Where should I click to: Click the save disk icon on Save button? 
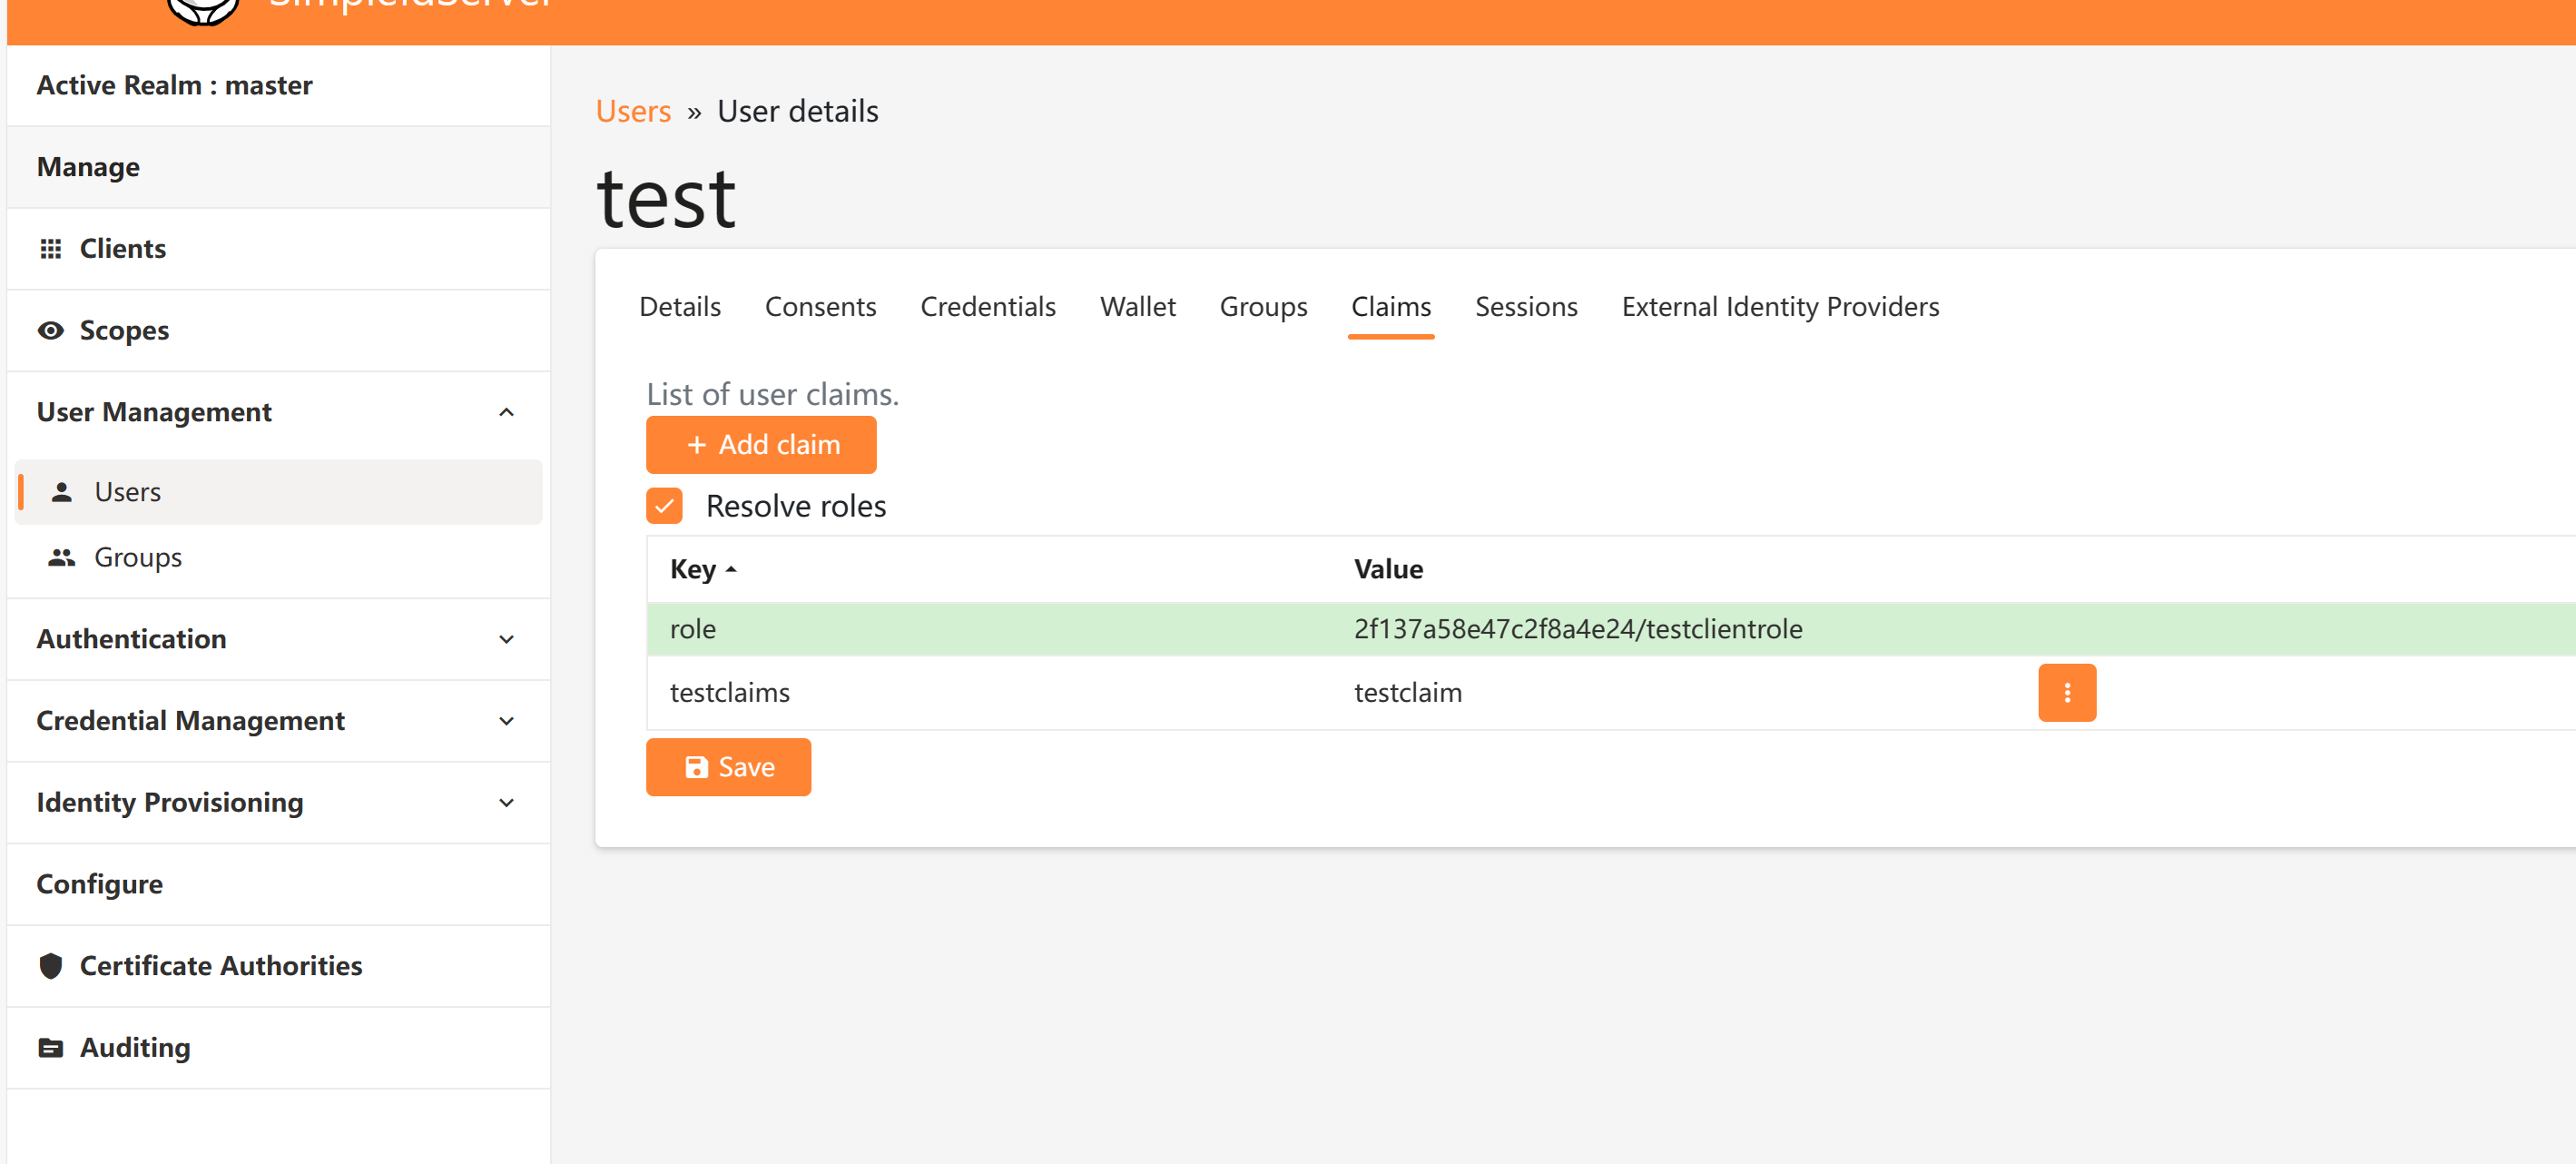696,766
